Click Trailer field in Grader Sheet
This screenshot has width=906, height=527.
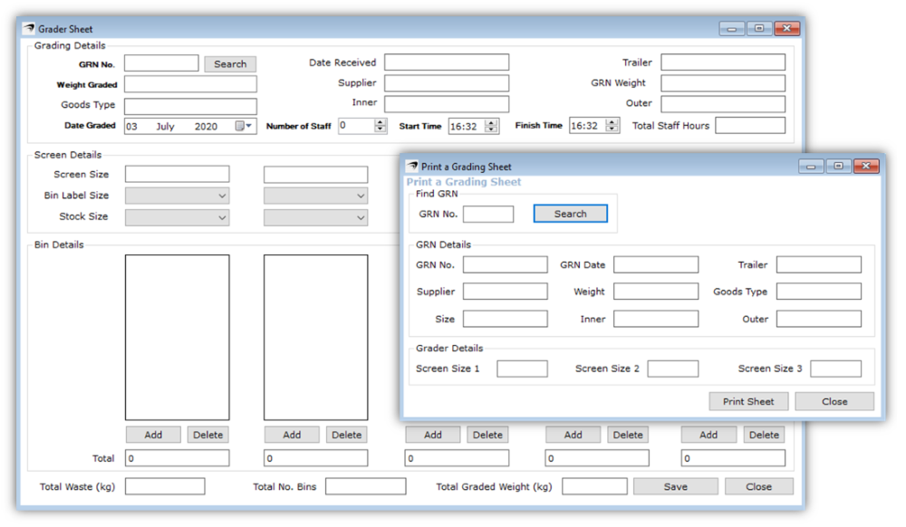coord(723,62)
